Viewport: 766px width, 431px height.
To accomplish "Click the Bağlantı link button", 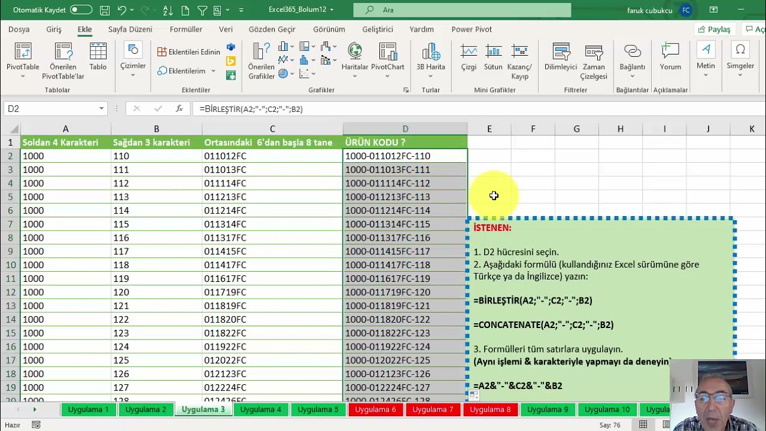I will tap(632, 60).
